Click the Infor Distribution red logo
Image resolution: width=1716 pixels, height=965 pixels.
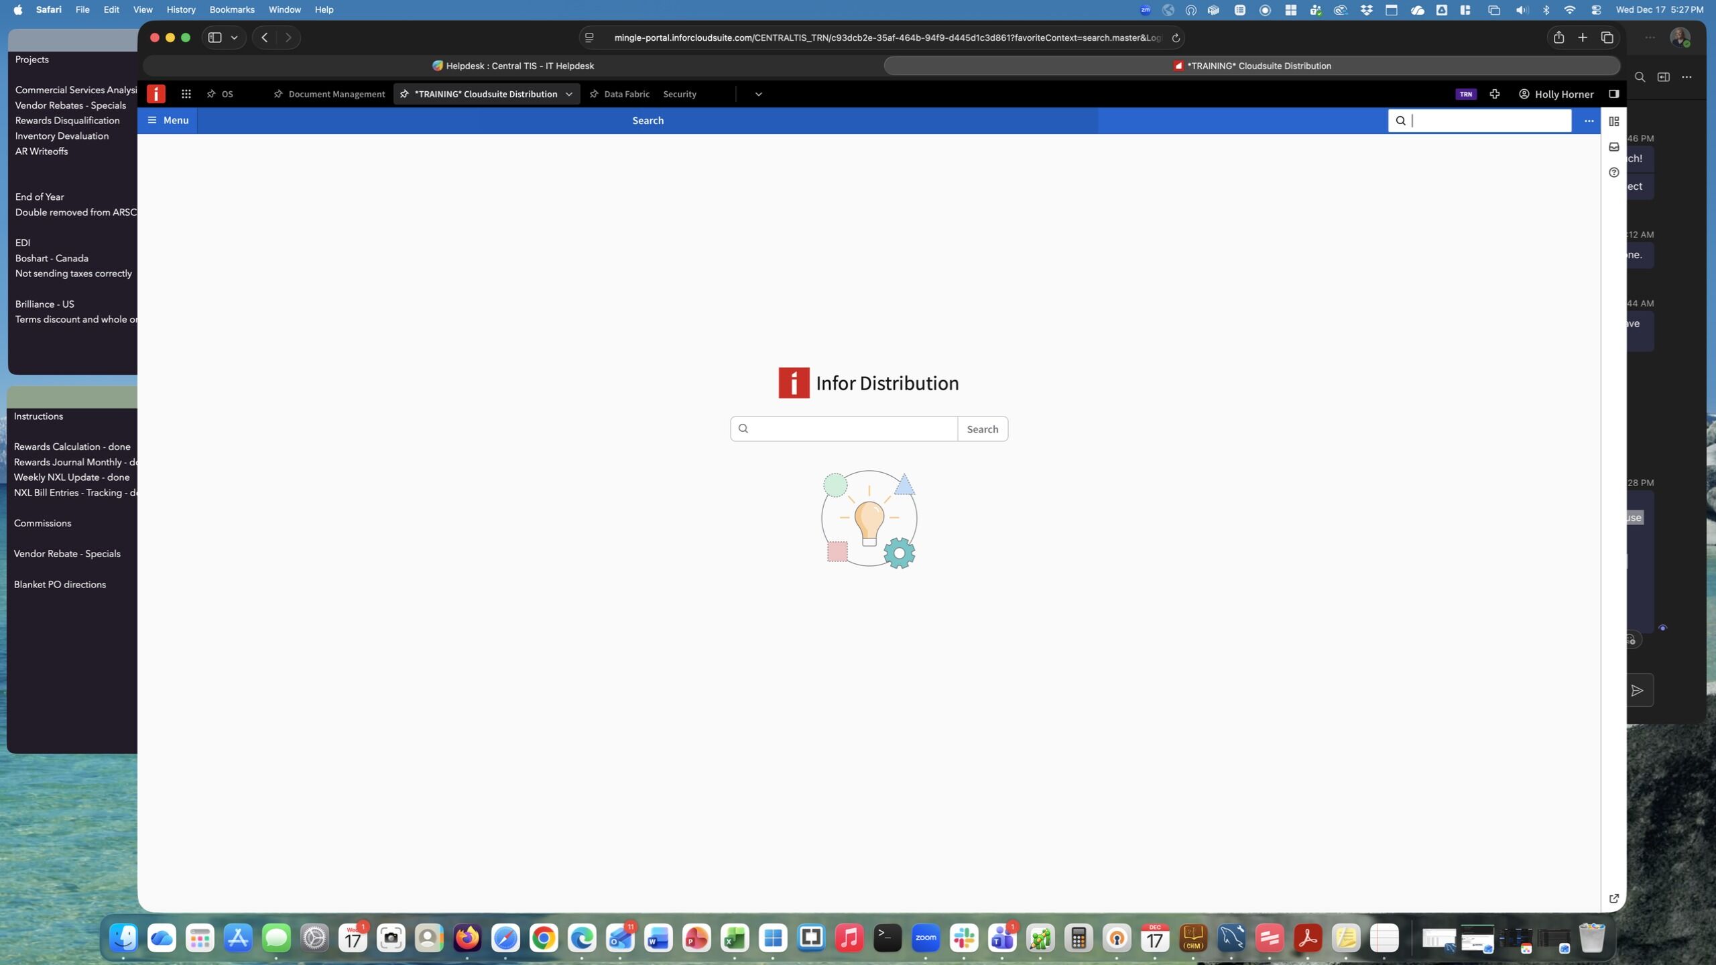pos(794,383)
